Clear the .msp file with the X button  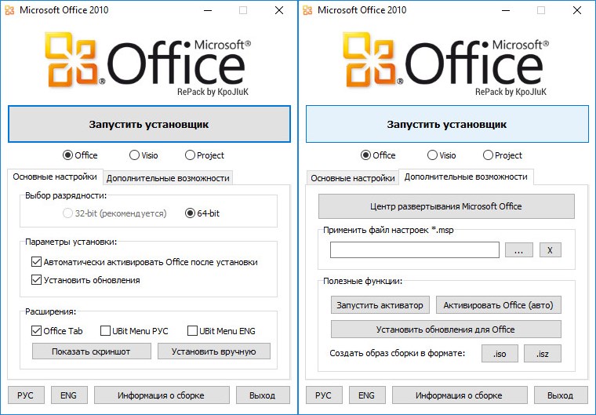550,250
